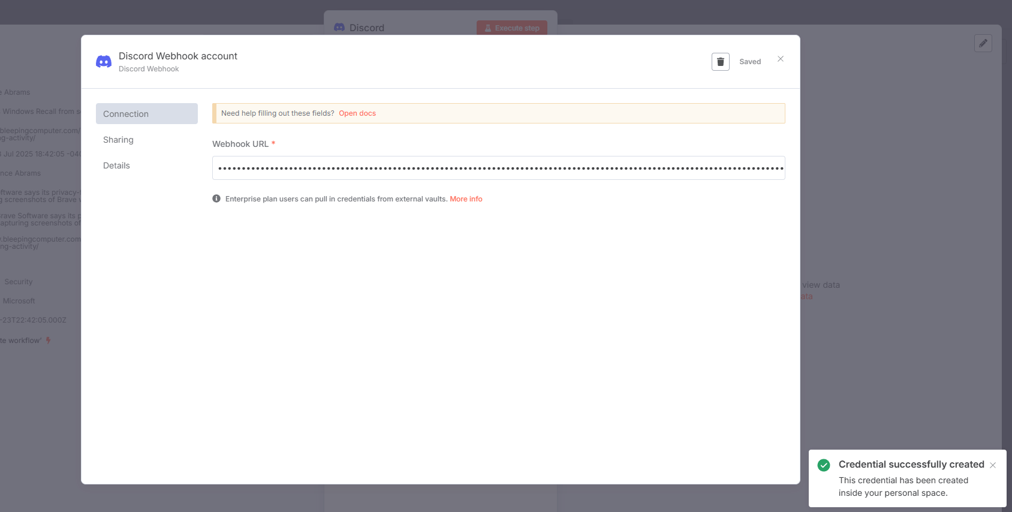
Task: Click the Discord node title in background
Action: 367,28
